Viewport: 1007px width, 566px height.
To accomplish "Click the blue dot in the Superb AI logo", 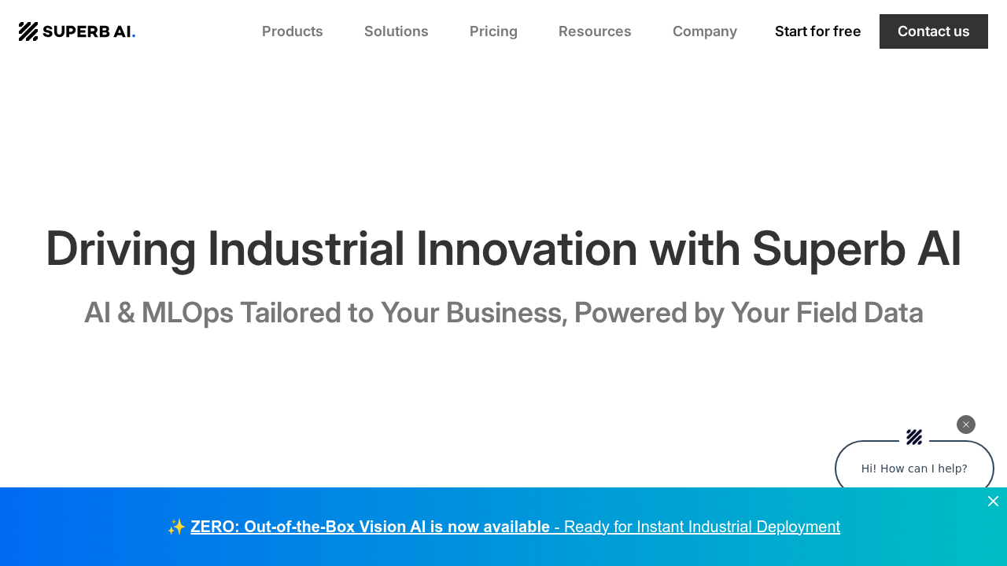I will pos(134,36).
